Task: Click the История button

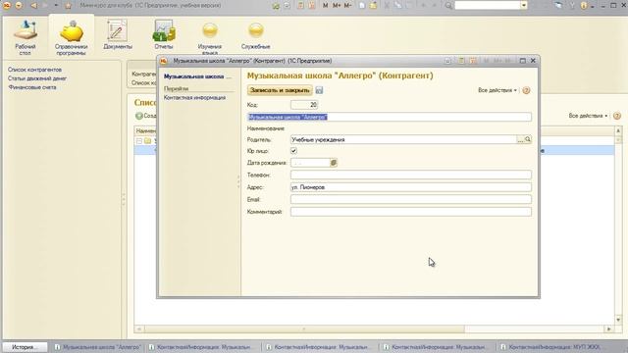Action: tap(24, 347)
